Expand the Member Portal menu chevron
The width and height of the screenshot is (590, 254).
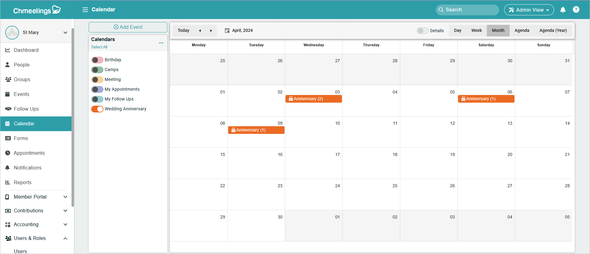click(65, 197)
